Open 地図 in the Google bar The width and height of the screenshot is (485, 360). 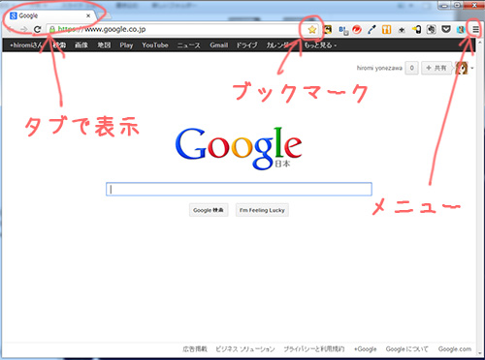coord(104,45)
